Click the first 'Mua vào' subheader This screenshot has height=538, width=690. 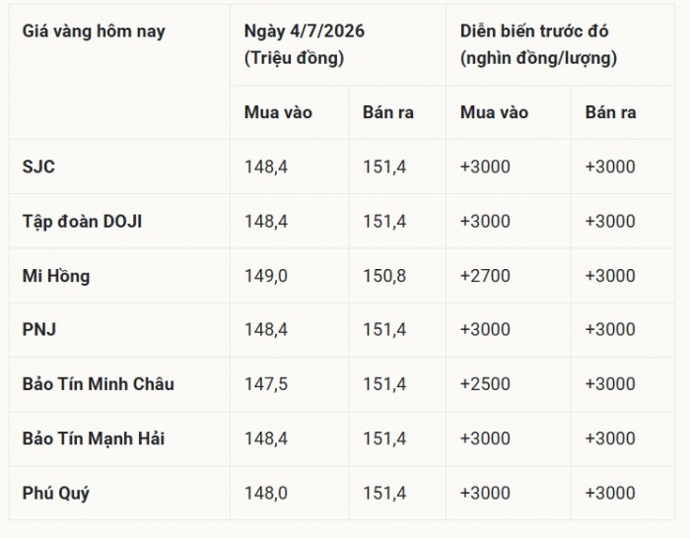coord(278,112)
